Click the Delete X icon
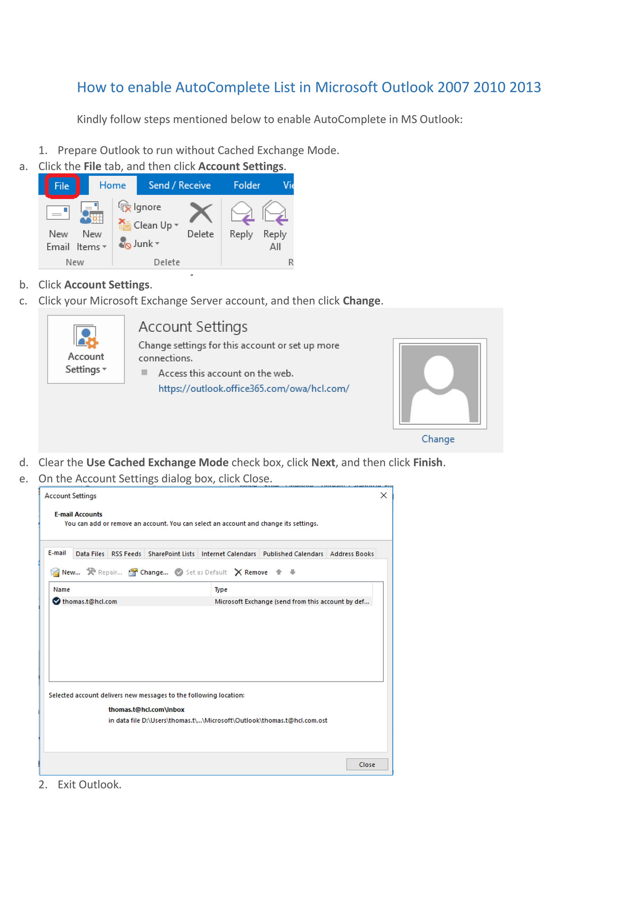Image resolution: width=635 pixels, height=899 pixels. coord(201,213)
